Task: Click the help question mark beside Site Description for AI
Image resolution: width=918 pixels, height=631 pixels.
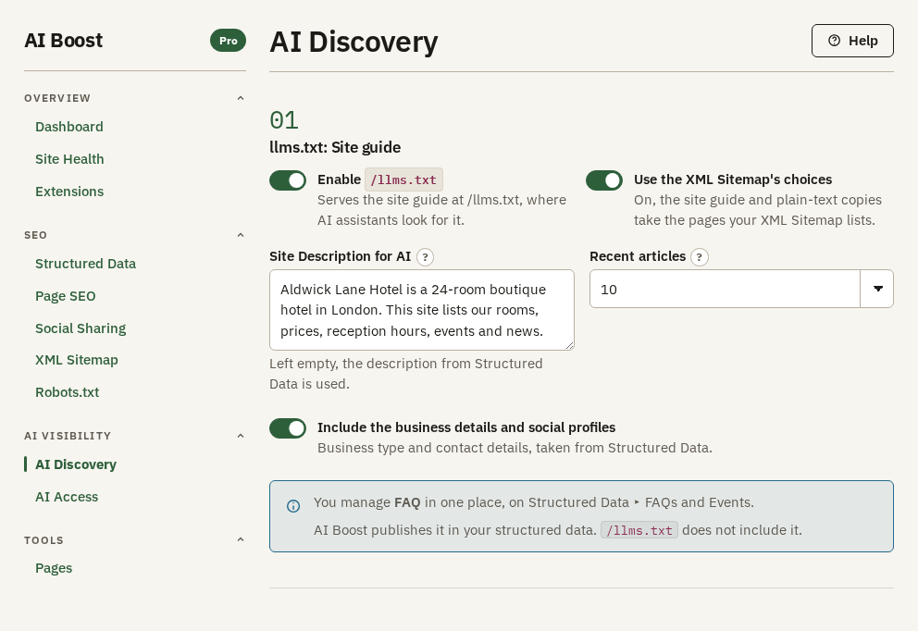Action: [x=425, y=257]
